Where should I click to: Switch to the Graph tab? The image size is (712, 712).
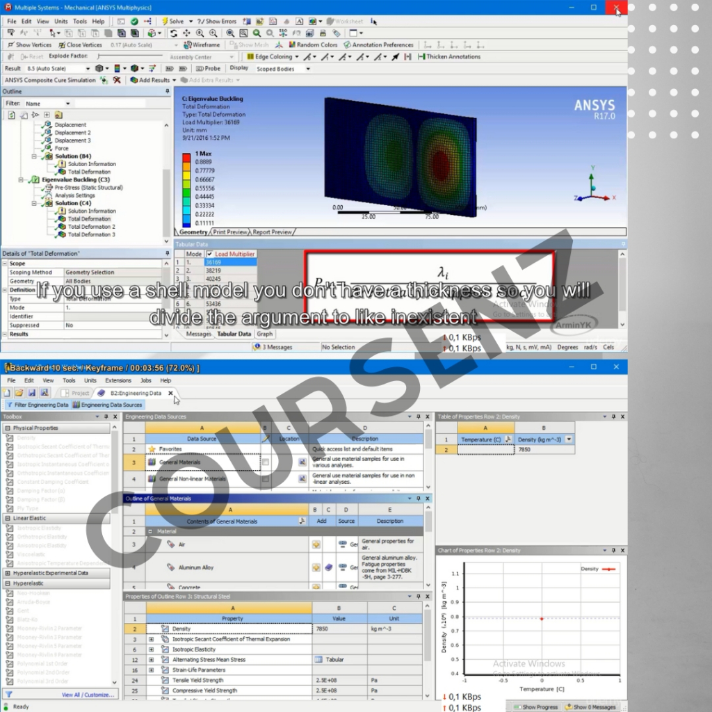265,334
